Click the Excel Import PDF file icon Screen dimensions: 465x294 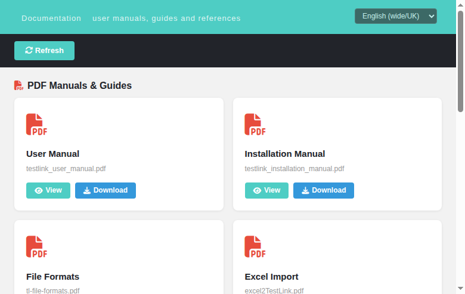coord(255,246)
